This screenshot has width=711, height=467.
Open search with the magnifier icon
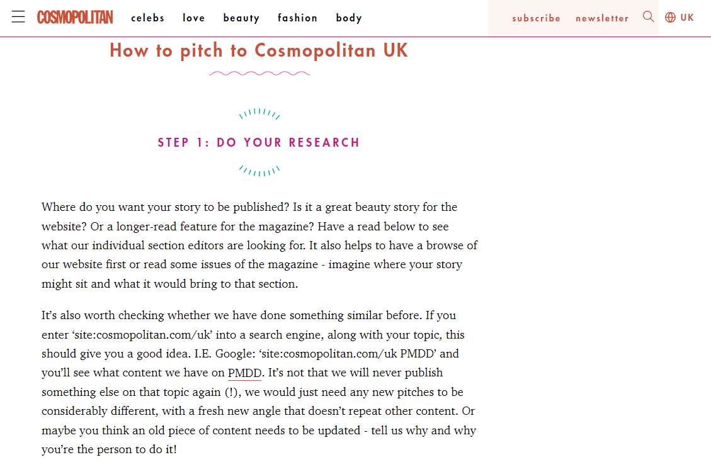(x=648, y=17)
